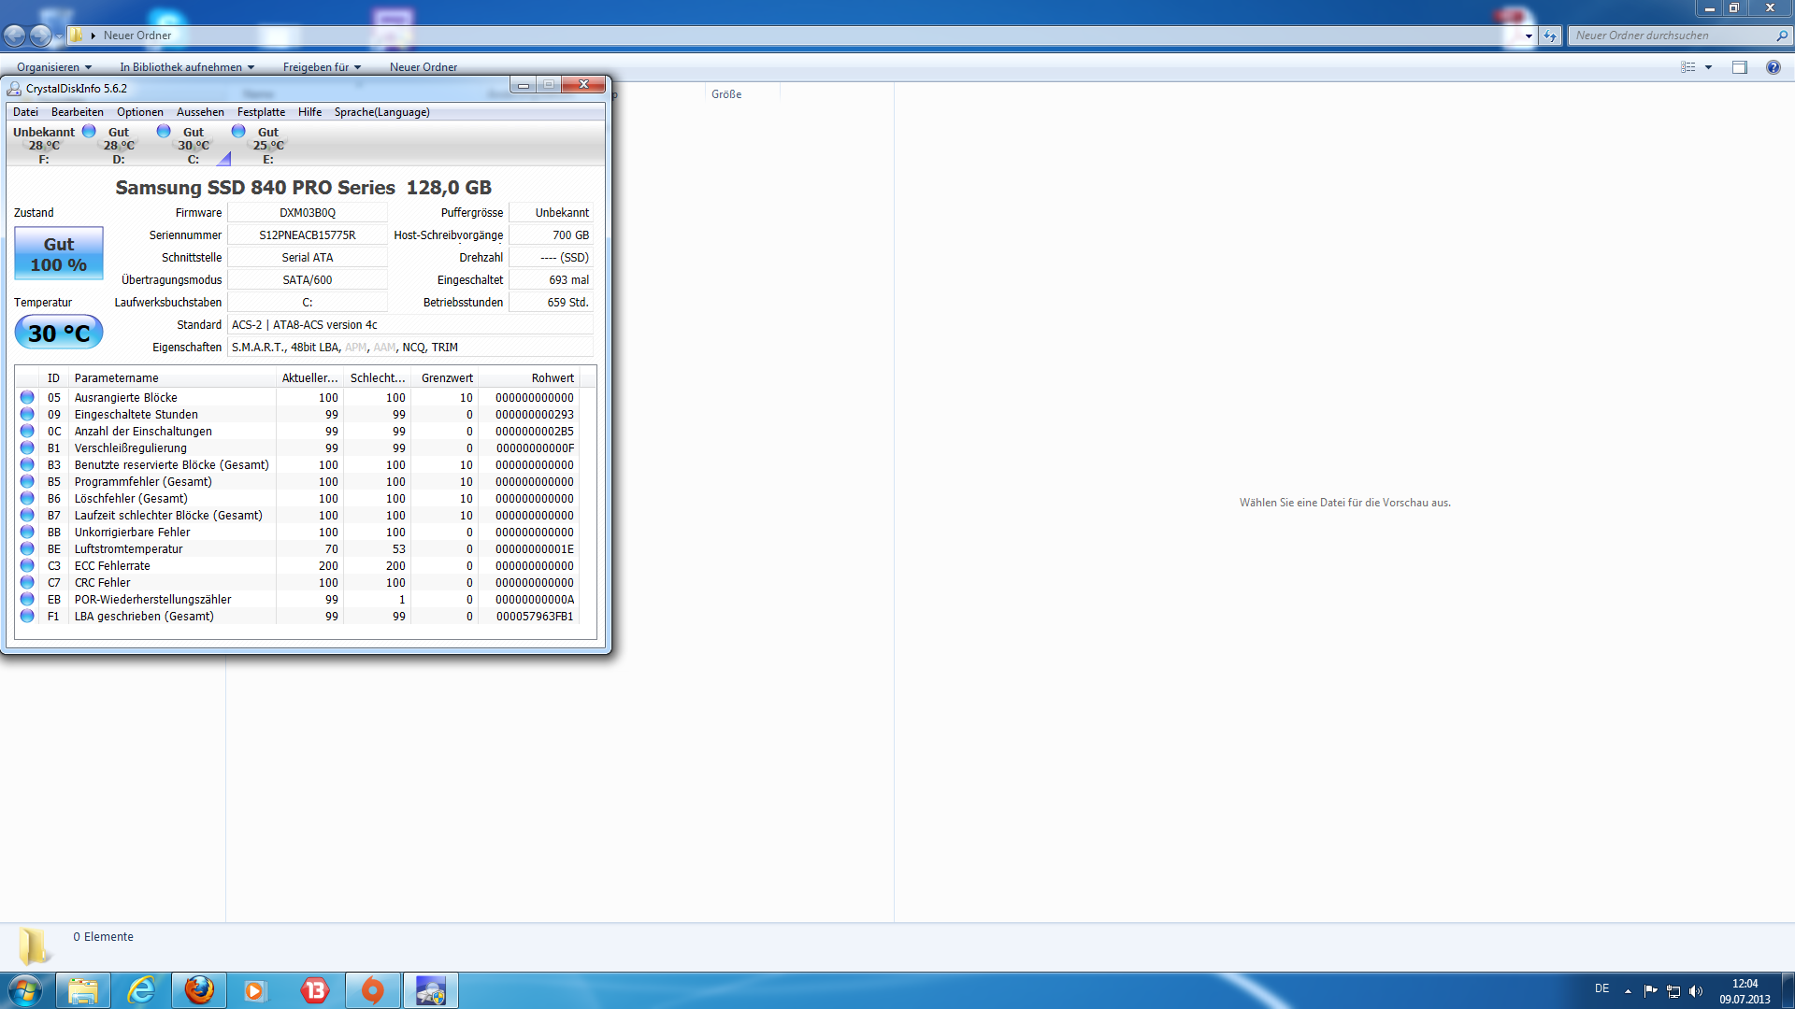Image resolution: width=1795 pixels, height=1009 pixels.
Task: Click the CrystalDiskInfo taskbar icon
Action: click(431, 990)
